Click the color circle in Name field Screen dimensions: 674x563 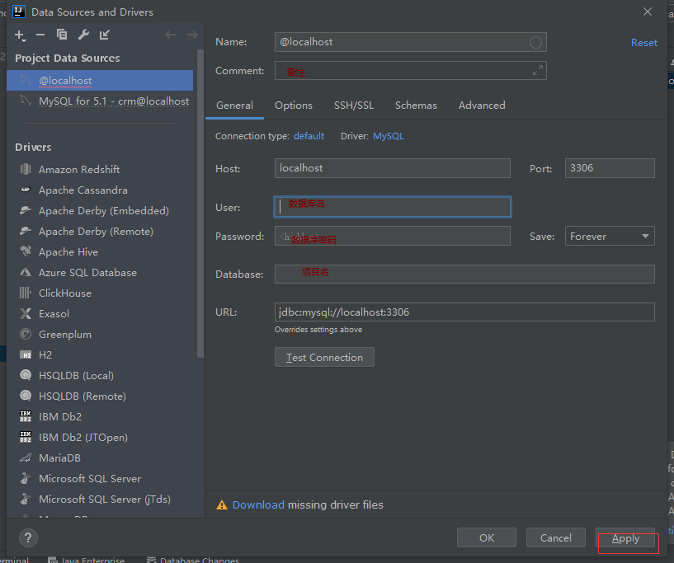tap(535, 42)
